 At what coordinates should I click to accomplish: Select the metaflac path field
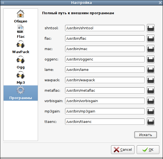(105, 91)
